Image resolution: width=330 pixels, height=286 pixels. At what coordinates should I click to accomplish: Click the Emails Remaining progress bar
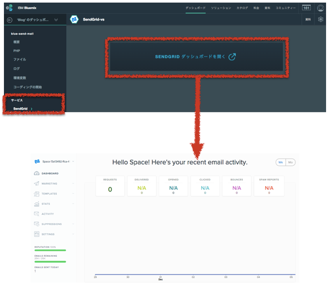[x=50, y=262]
